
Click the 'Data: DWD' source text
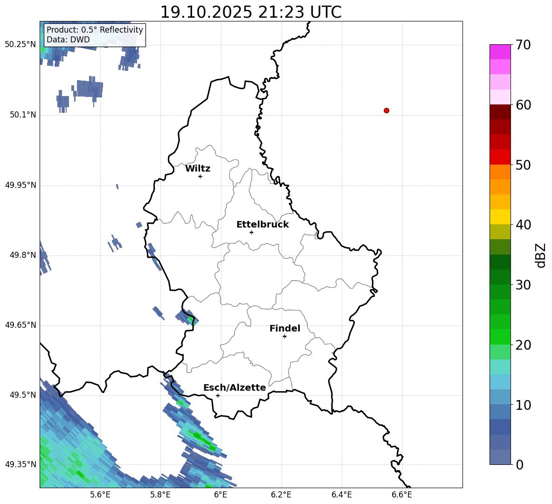(68, 40)
